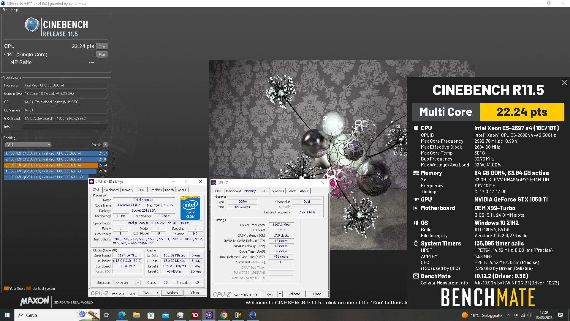Click the Memory icon in BenchMate panel
This screenshot has height=321, width=570.
416,173
